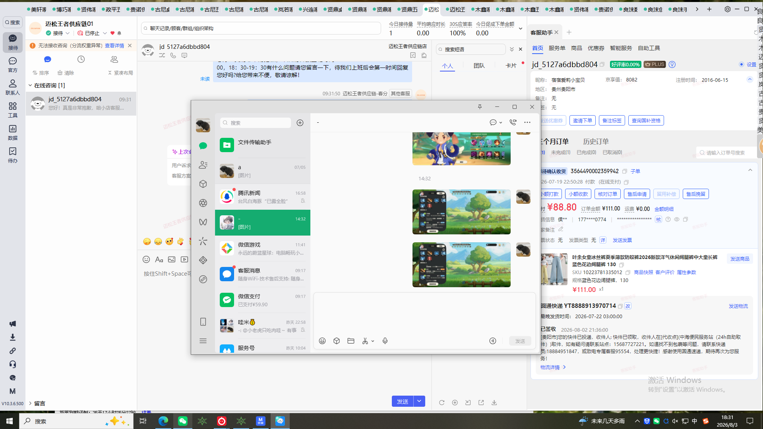Open the 微信支付 conversation in WeChat
Screen dimensions: 763x429
[x=263, y=300]
